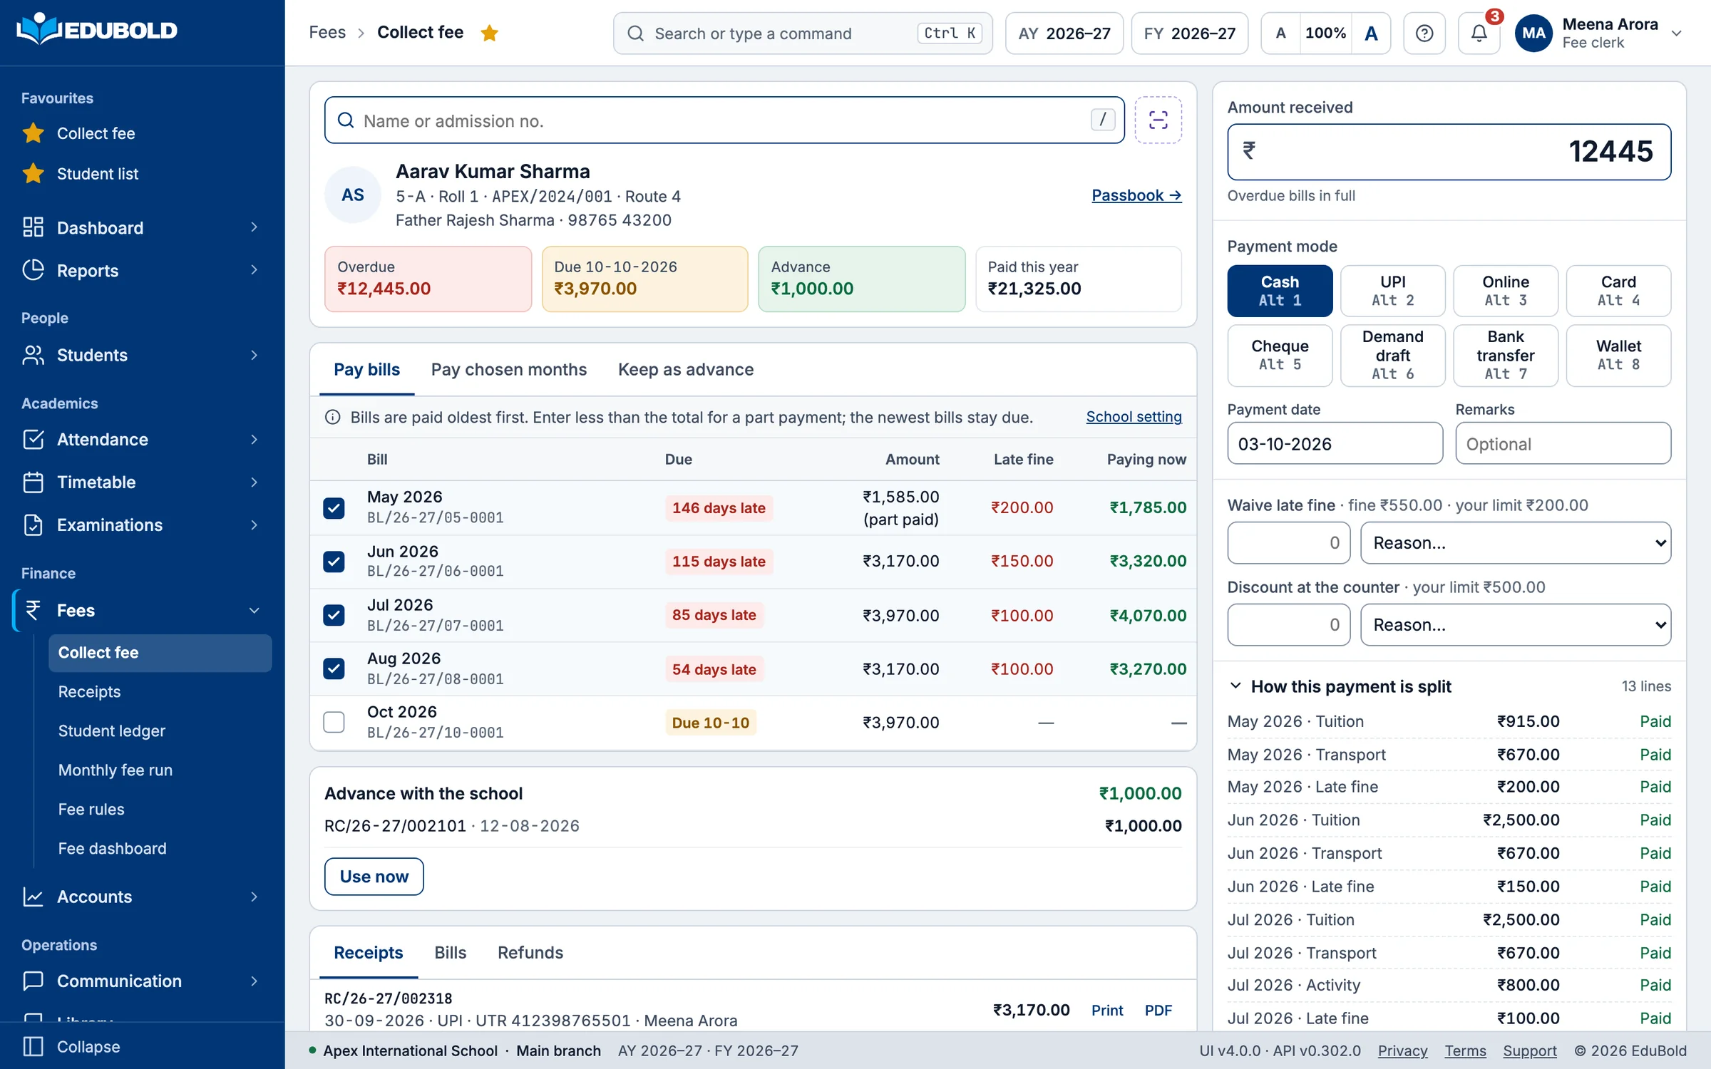Open the Passbook link

coord(1136,195)
